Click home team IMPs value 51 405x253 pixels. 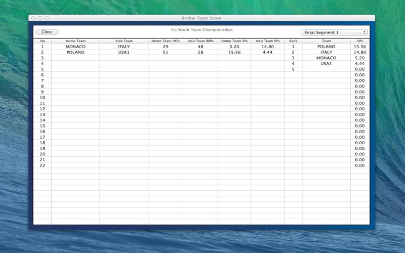(x=166, y=52)
